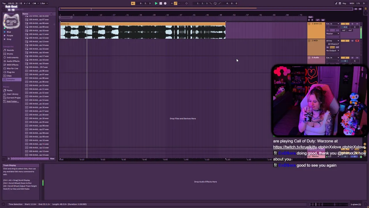This screenshot has height=208, width=369.
Task: Toggle track 1 activator button
Action: 345,24
